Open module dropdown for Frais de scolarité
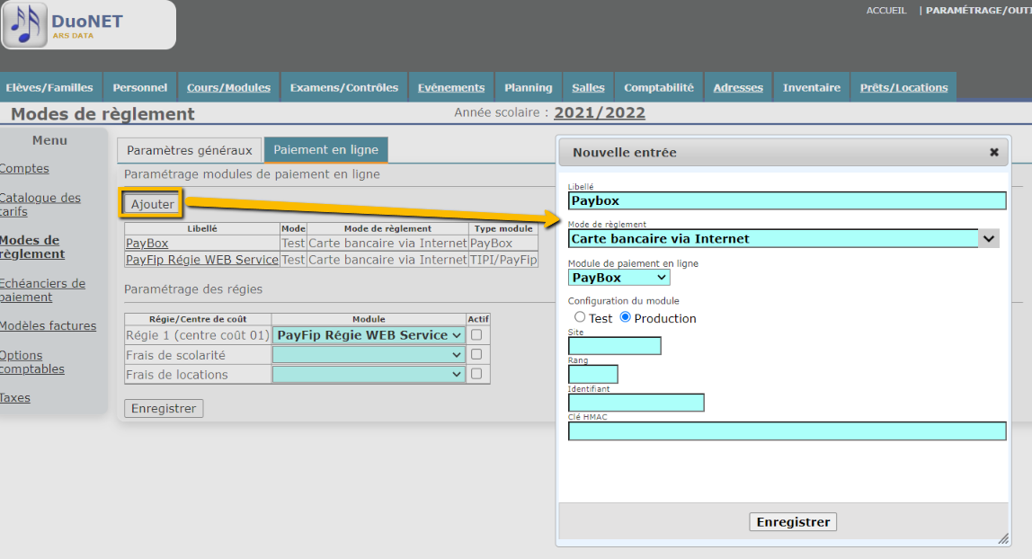The image size is (1032, 559). [x=369, y=355]
